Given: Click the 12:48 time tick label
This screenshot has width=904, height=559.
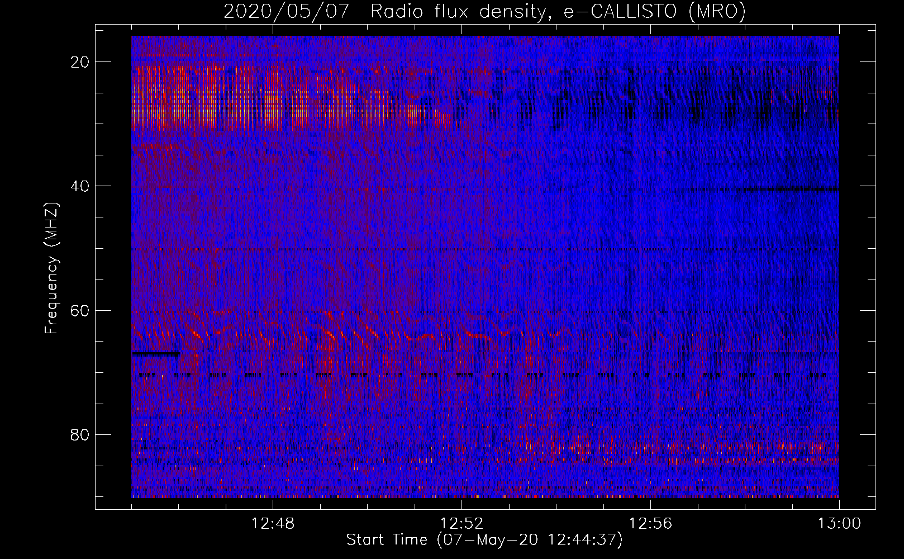Looking at the screenshot, I should click(x=273, y=524).
